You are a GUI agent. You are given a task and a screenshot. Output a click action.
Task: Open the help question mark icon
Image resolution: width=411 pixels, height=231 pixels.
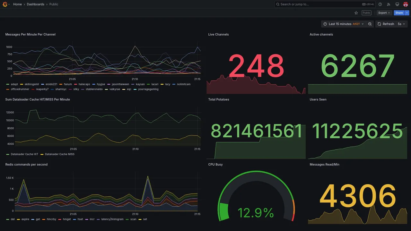pyautogui.click(x=380, y=4)
